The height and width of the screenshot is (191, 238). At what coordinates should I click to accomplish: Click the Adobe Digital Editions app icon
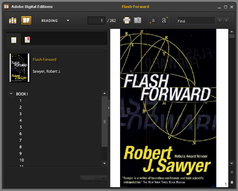point(6,7)
